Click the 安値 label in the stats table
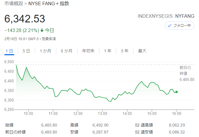This screenshot has width=199, height=137. coord(74,132)
